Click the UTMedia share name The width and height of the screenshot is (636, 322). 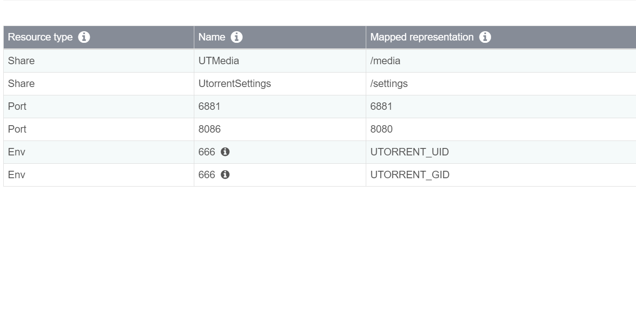pyautogui.click(x=219, y=61)
